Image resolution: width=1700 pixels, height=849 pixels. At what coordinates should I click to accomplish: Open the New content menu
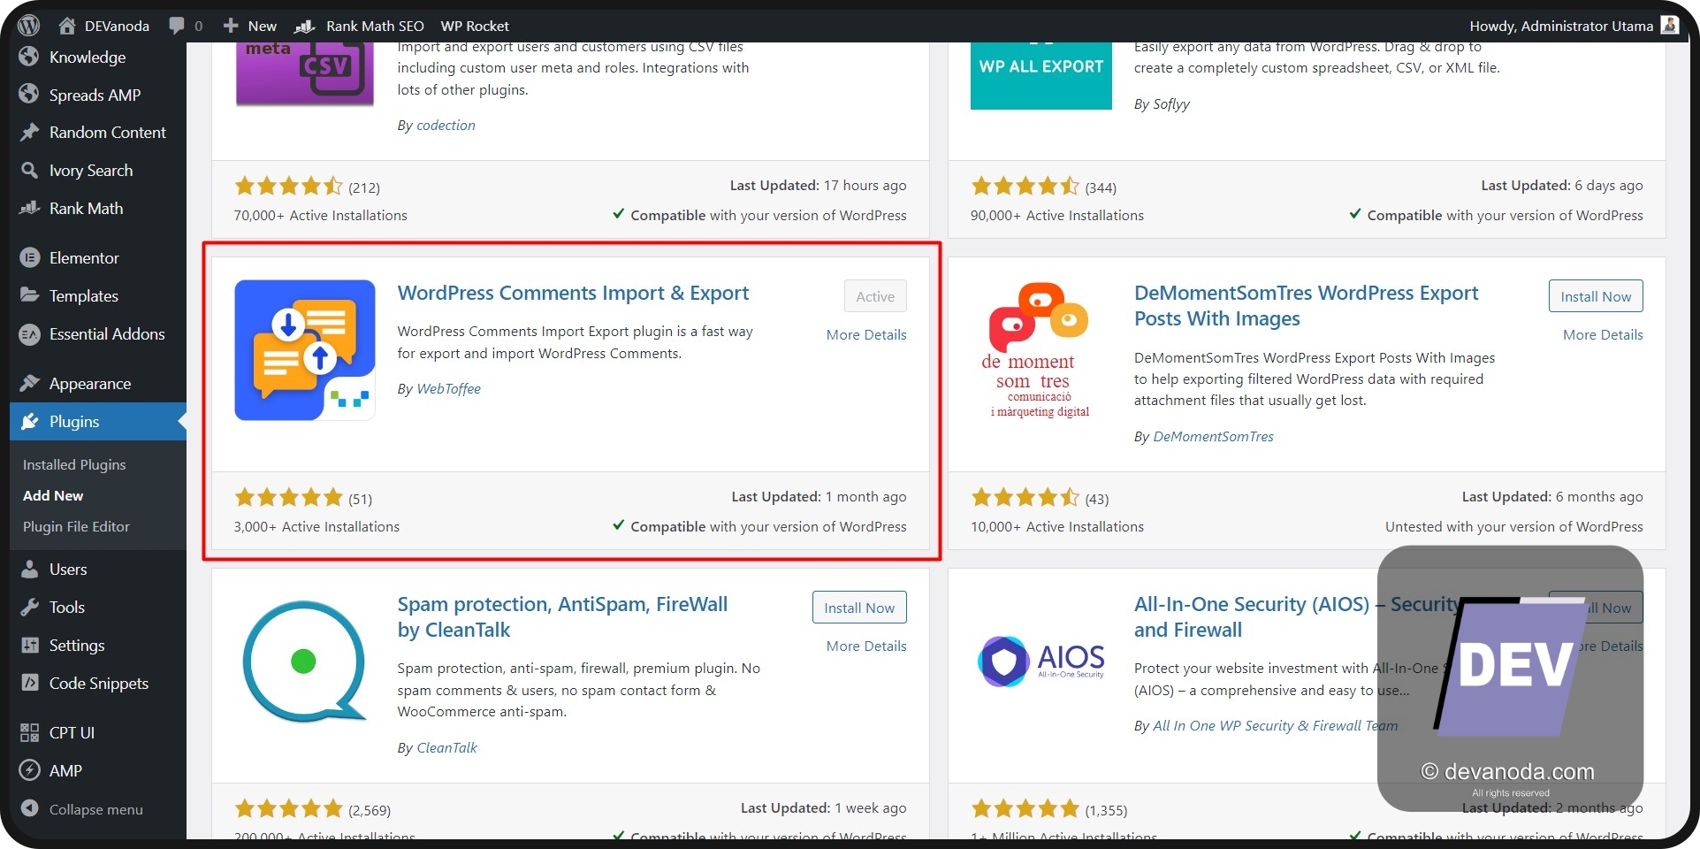pos(250,26)
